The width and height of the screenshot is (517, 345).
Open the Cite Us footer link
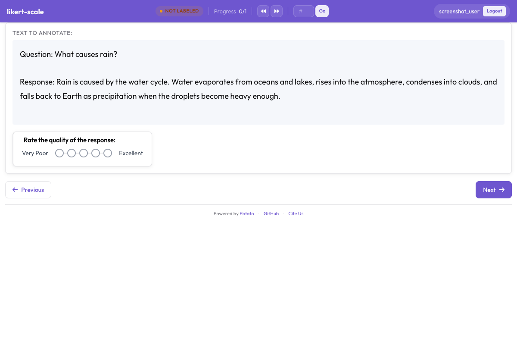pos(296,213)
